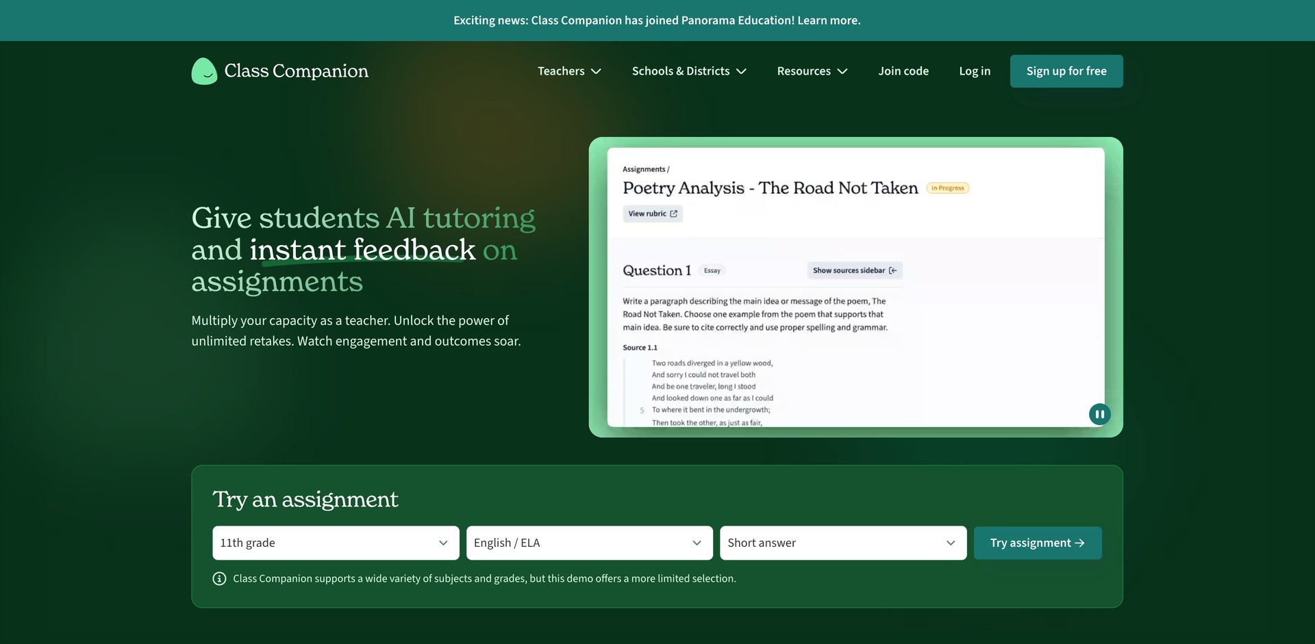Pause the demo video with pause button
This screenshot has height=644, width=1315.
click(1099, 414)
